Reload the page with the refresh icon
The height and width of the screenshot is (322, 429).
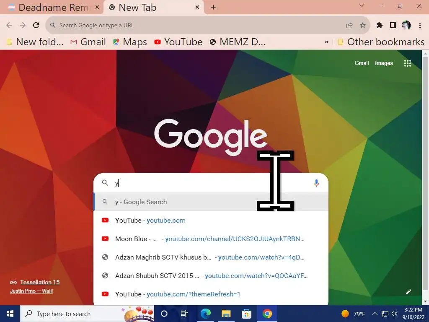[x=36, y=25]
